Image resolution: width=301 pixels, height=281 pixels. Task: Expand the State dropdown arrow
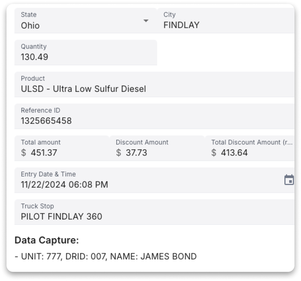coord(146,21)
